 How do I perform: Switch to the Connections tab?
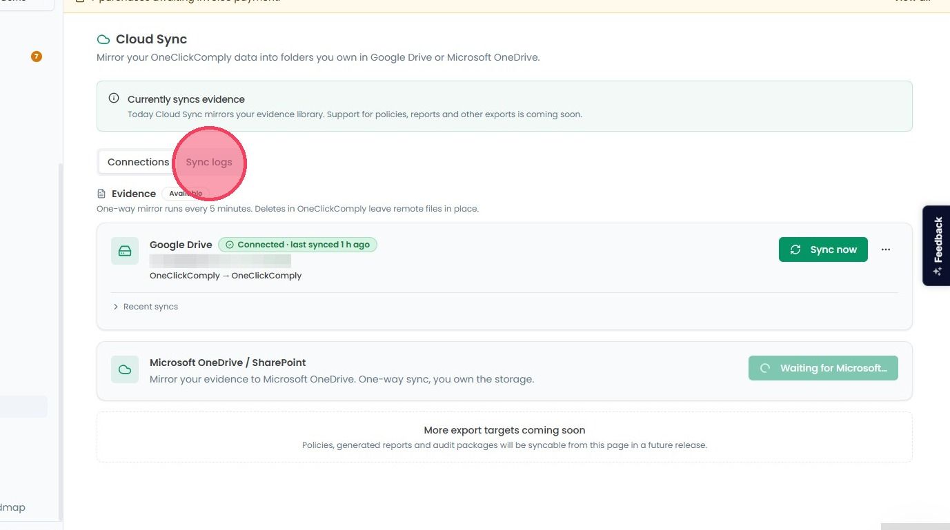138,162
